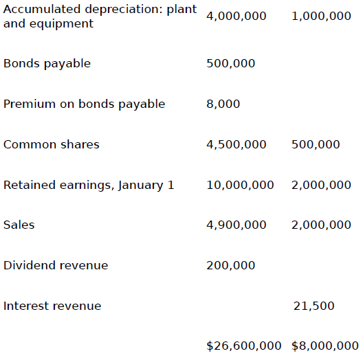Viewport: 363px width, 360px height.
Task: Click the 21,500 interest revenue amount
Action: 314,306
